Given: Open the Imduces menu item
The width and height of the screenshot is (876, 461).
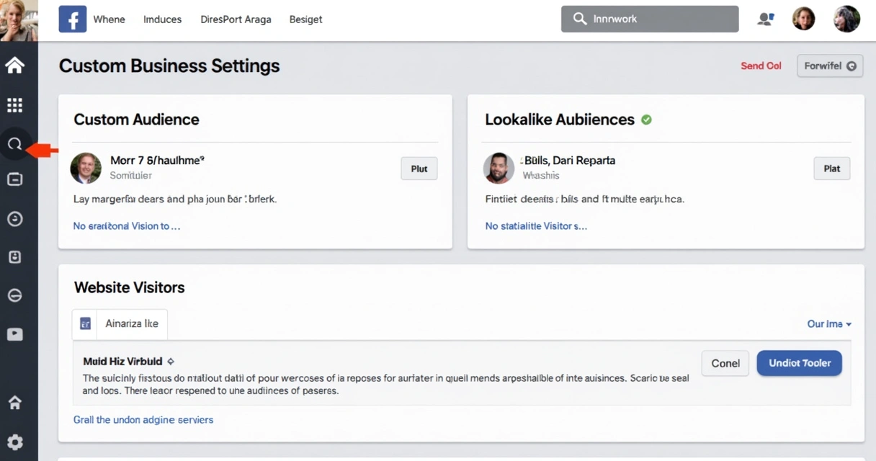Looking at the screenshot, I should (x=162, y=19).
